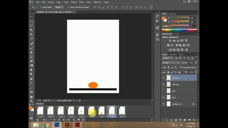Select the Healing Brush tool
Image resolution: width=228 pixels, height=128 pixels.
coord(31,43)
